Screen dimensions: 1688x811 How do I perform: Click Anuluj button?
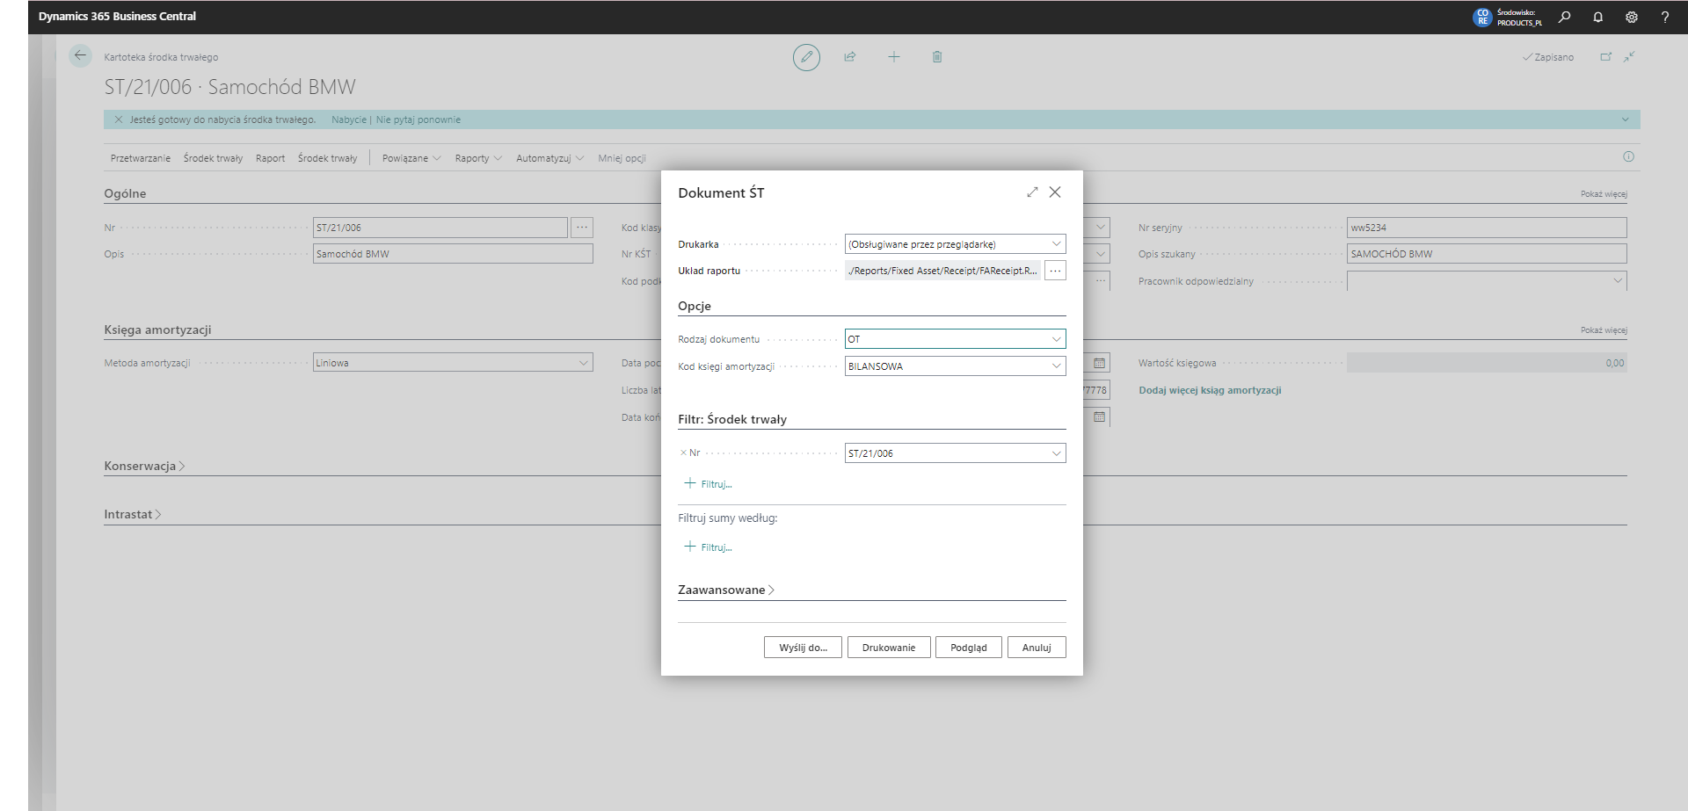(x=1037, y=648)
